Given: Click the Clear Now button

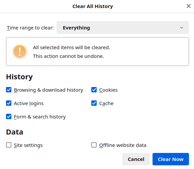Looking at the screenshot, I should pyautogui.click(x=171, y=159).
